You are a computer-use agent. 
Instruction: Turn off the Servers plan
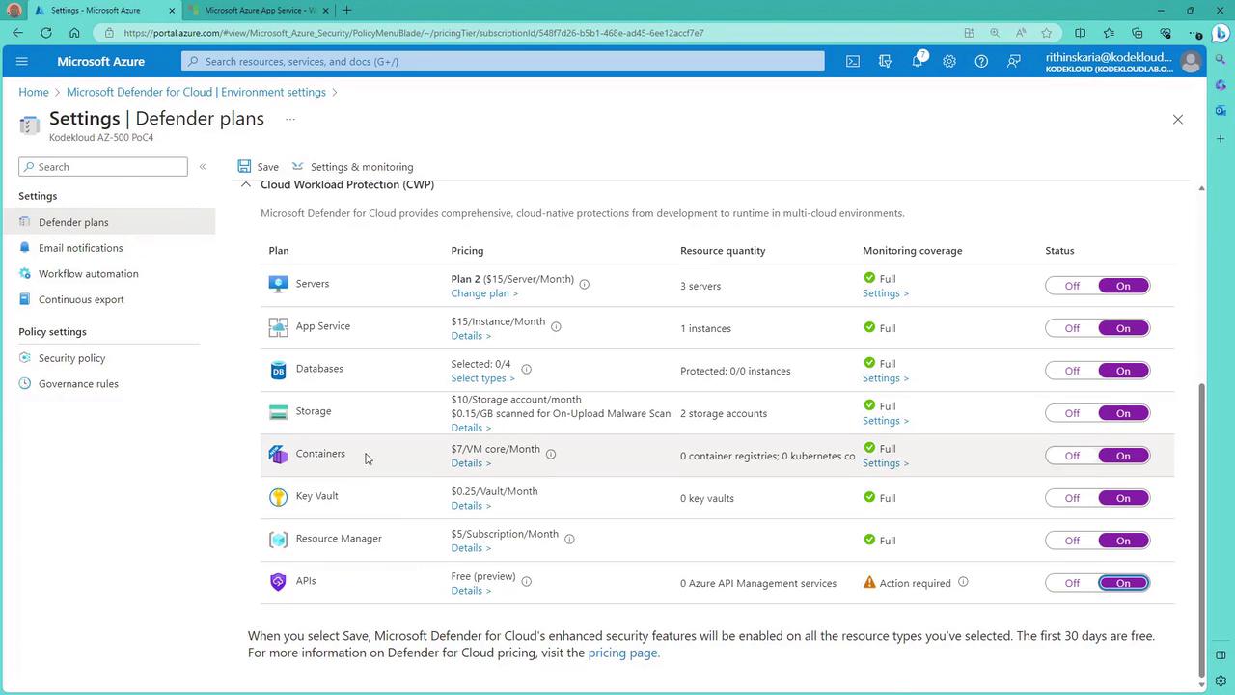1072,286
